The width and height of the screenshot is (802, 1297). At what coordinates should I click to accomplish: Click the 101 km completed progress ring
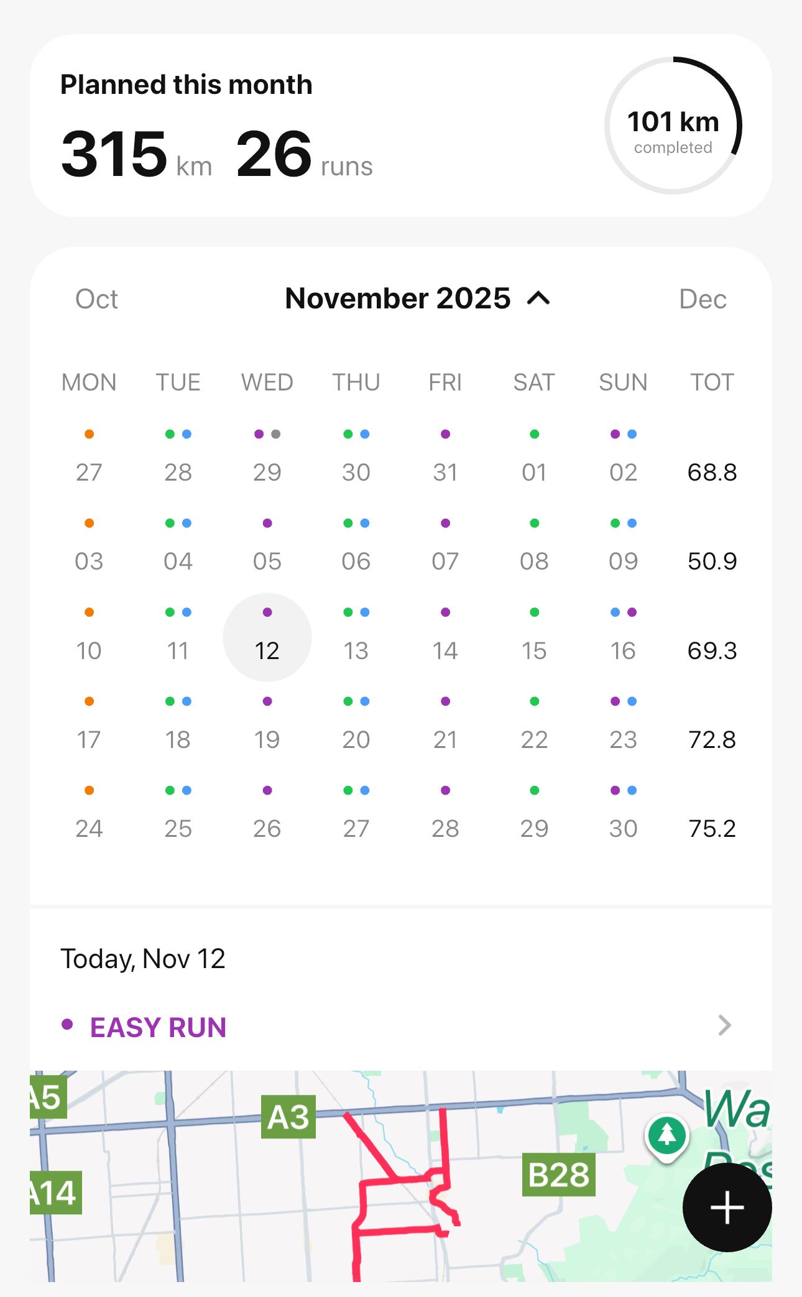(673, 126)
